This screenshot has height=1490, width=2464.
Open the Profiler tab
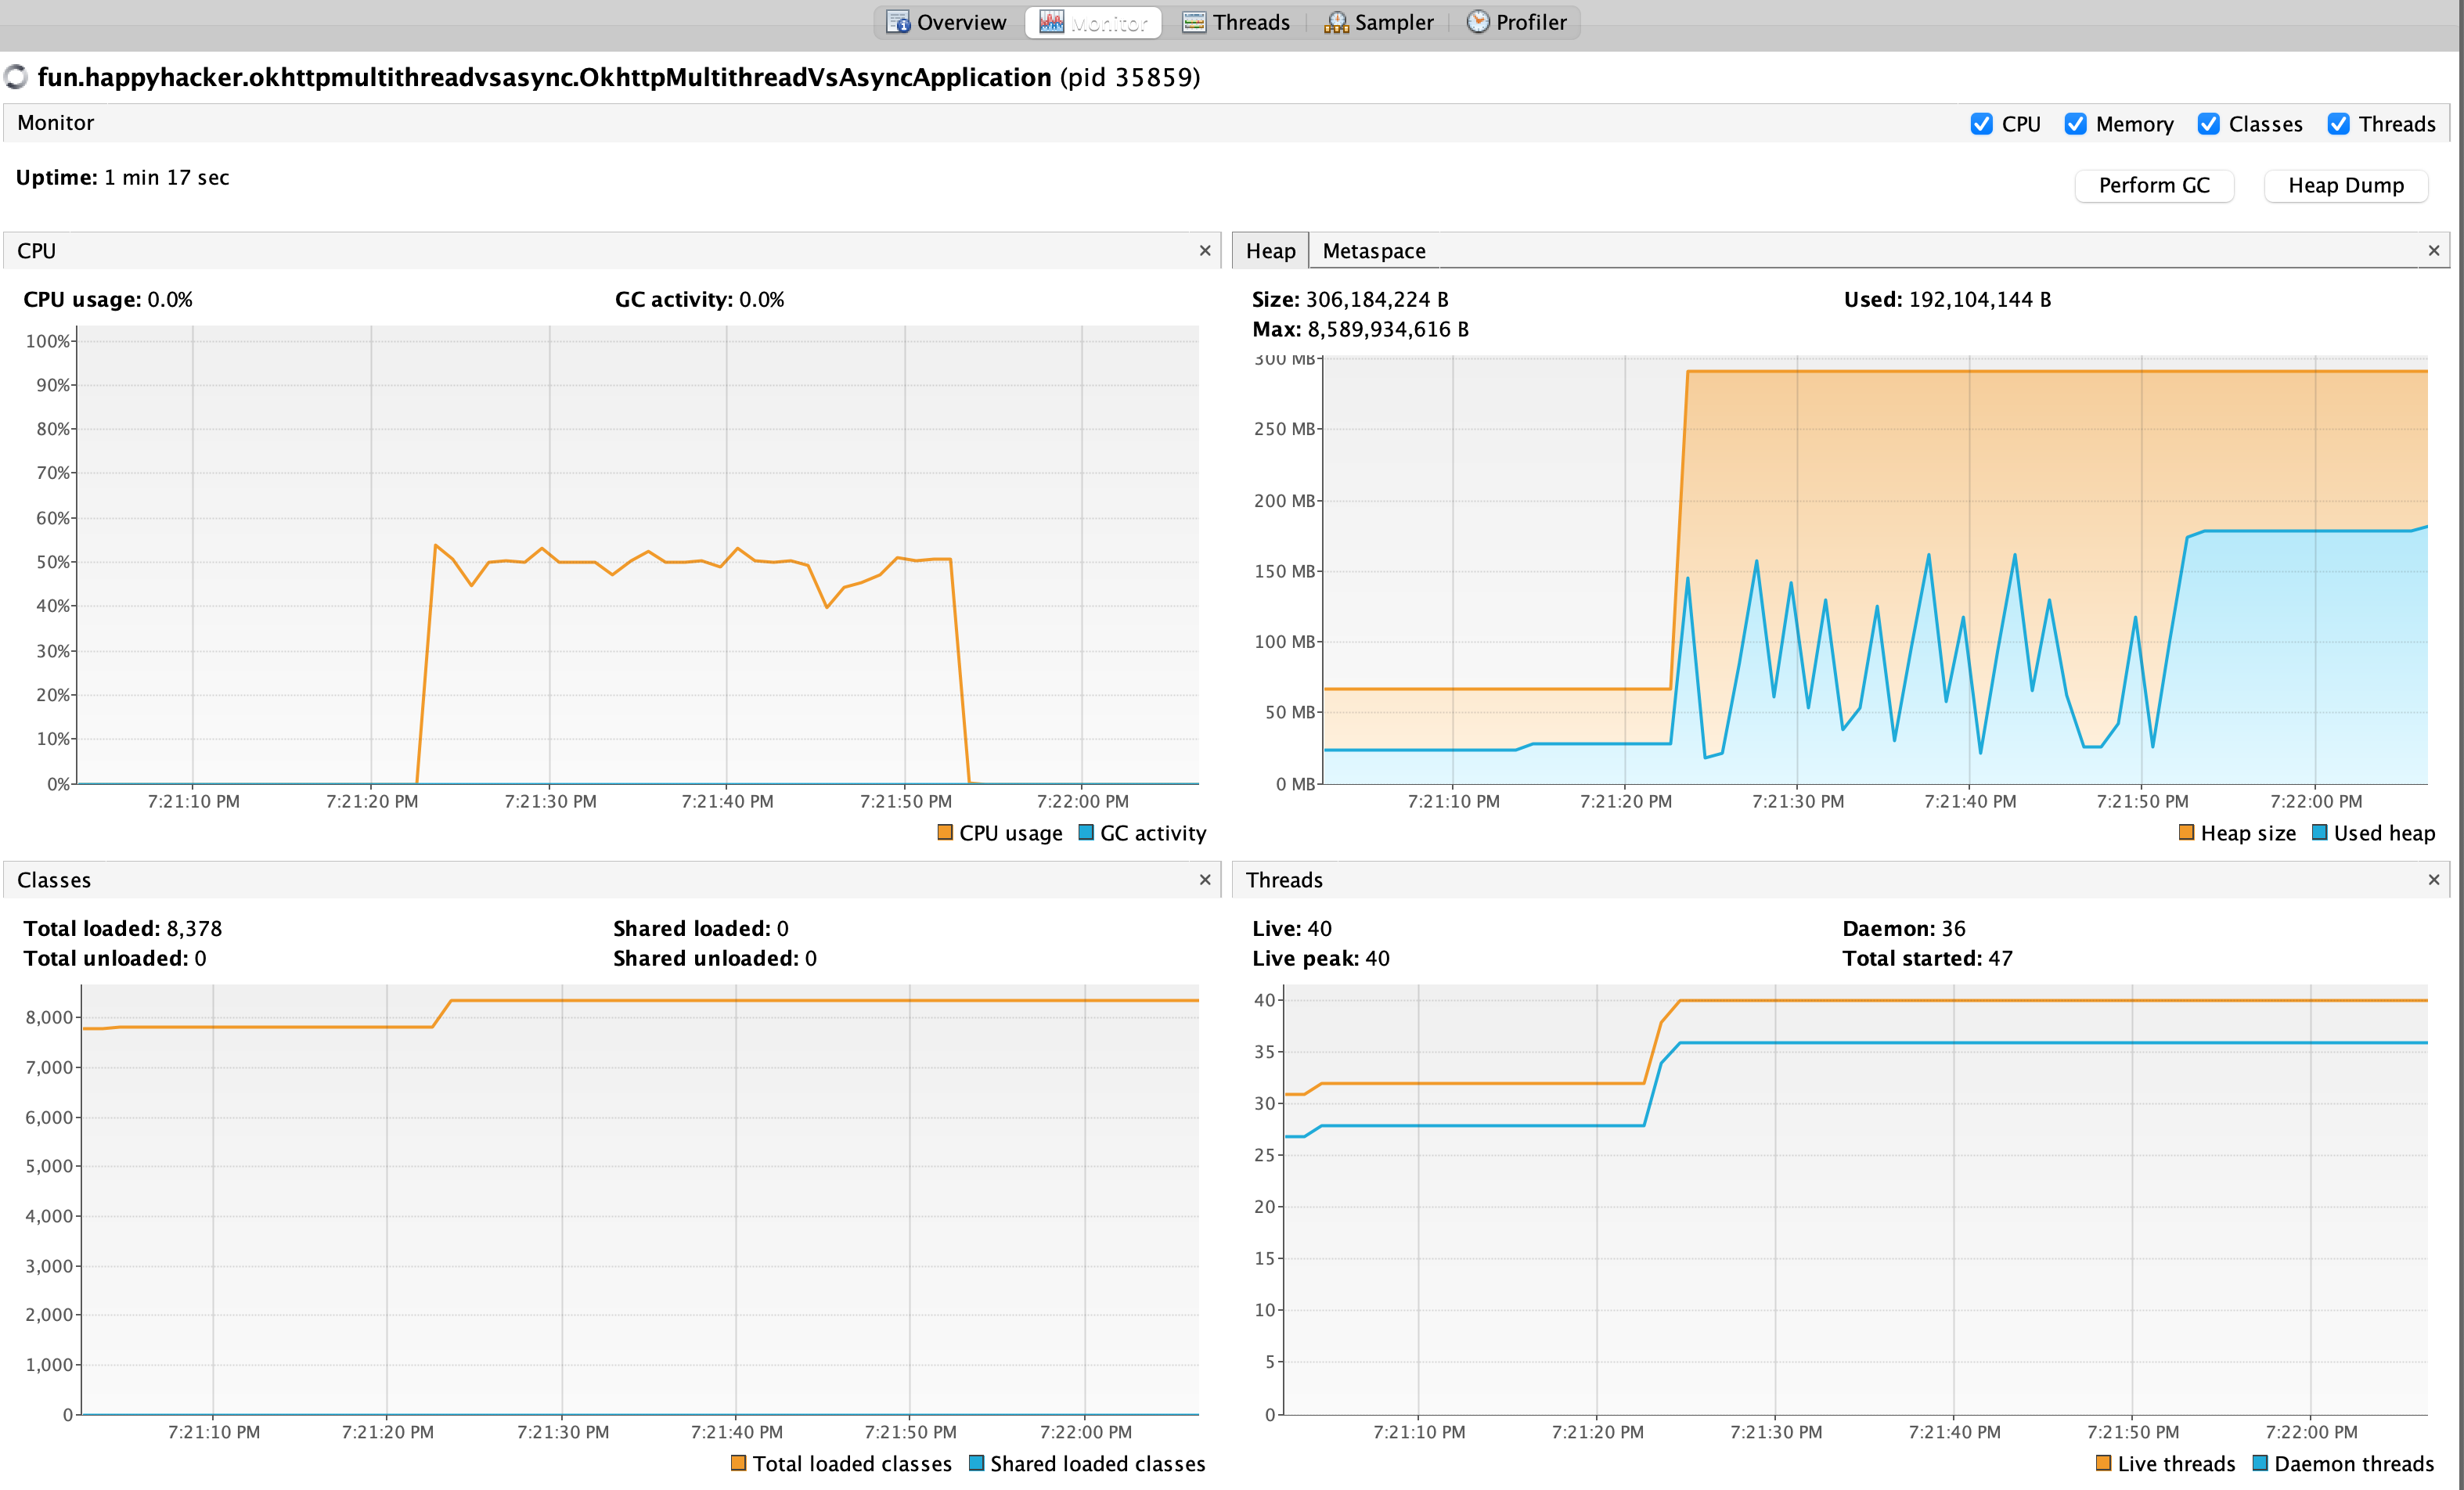click(x=1516, y=22)
